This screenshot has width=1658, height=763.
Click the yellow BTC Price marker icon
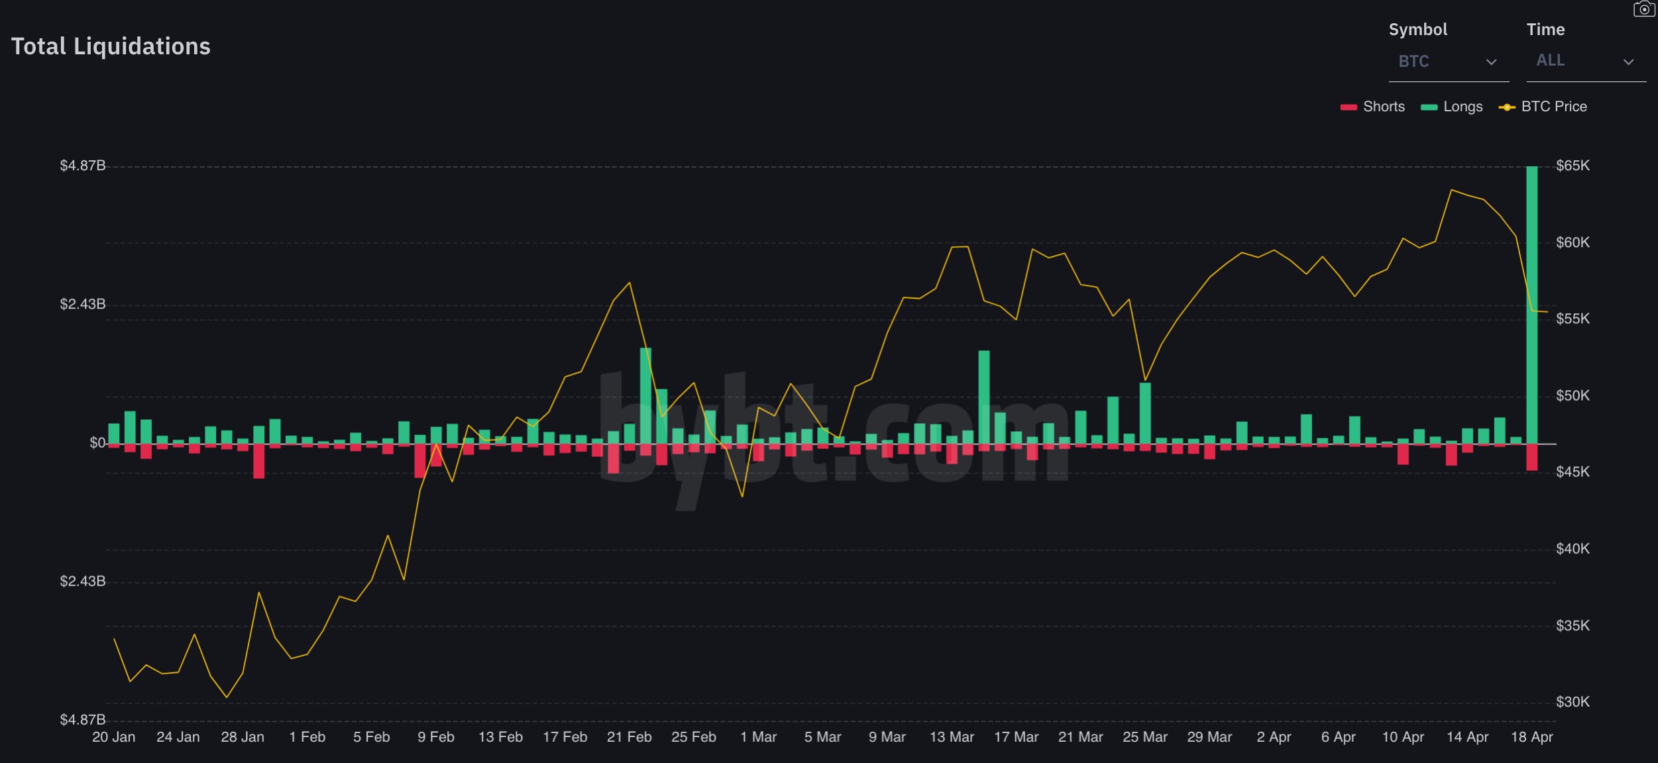point(1506,107)
